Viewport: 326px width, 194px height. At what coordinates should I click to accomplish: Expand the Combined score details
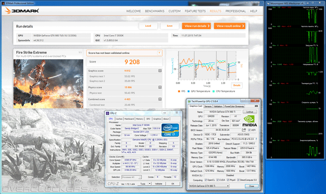tap(160, 99)
